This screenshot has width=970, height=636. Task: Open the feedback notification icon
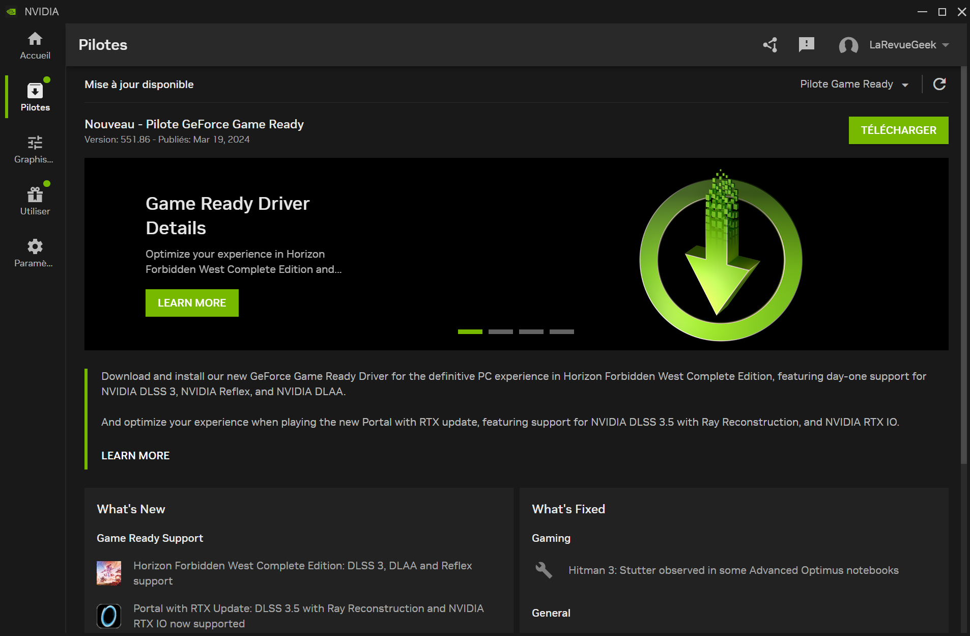[806, 45]
